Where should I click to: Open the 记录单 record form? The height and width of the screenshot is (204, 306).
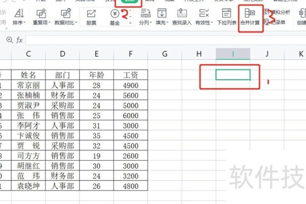tap(274, 22)
